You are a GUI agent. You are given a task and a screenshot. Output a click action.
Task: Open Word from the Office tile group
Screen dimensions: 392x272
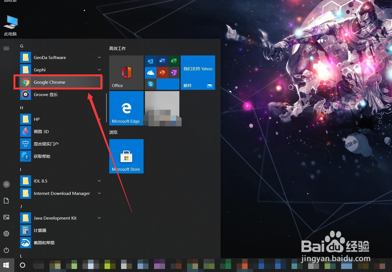(162, 61)
